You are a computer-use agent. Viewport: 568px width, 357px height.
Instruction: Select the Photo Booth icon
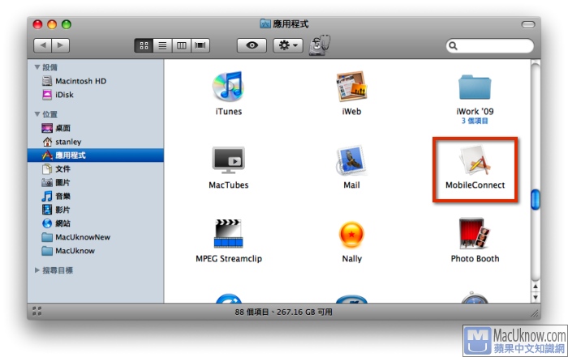pyautogui.click(x=475, y=234)
